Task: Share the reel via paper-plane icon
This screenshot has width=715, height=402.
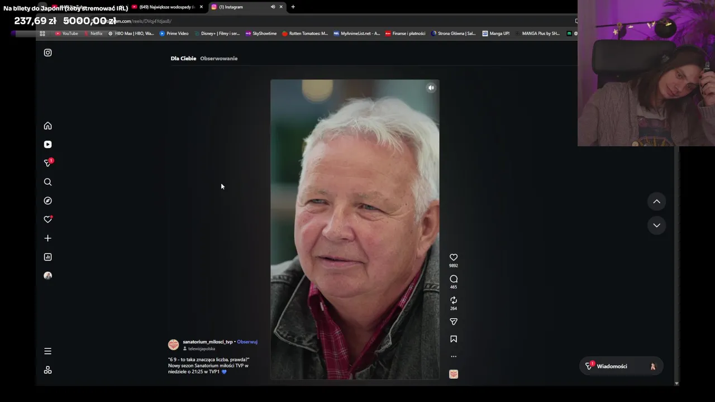Action: tap(454, 322)
